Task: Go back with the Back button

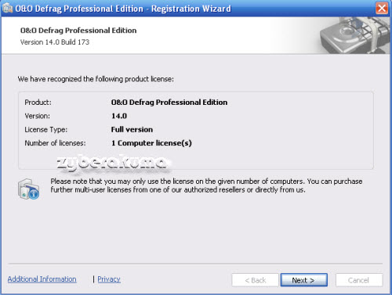Action: (x=255, y=280)
